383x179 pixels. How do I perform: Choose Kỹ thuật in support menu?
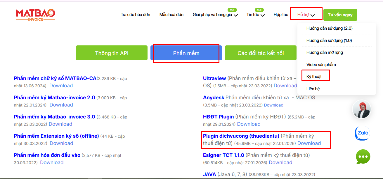[x=314, y=77]
